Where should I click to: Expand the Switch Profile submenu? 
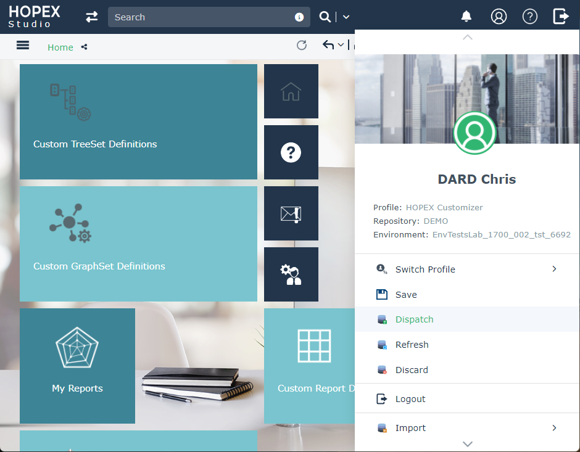[553, 269]
